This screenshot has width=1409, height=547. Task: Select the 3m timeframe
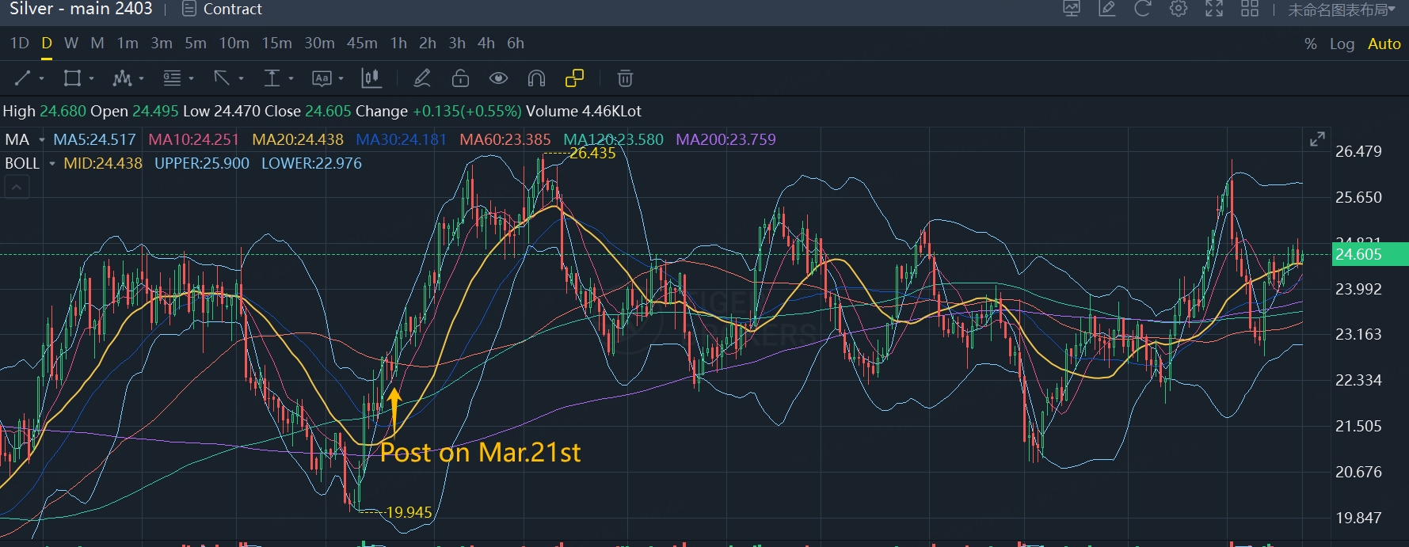tap(162, 44)
